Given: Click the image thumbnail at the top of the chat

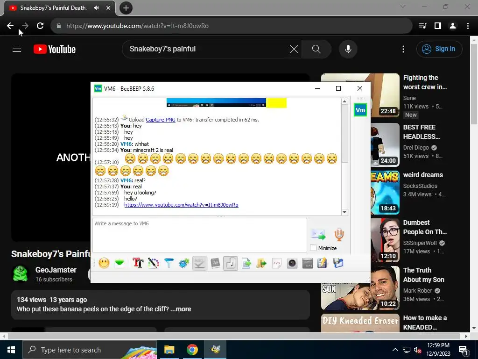Looking at the screenshot, I should (226, 102).
